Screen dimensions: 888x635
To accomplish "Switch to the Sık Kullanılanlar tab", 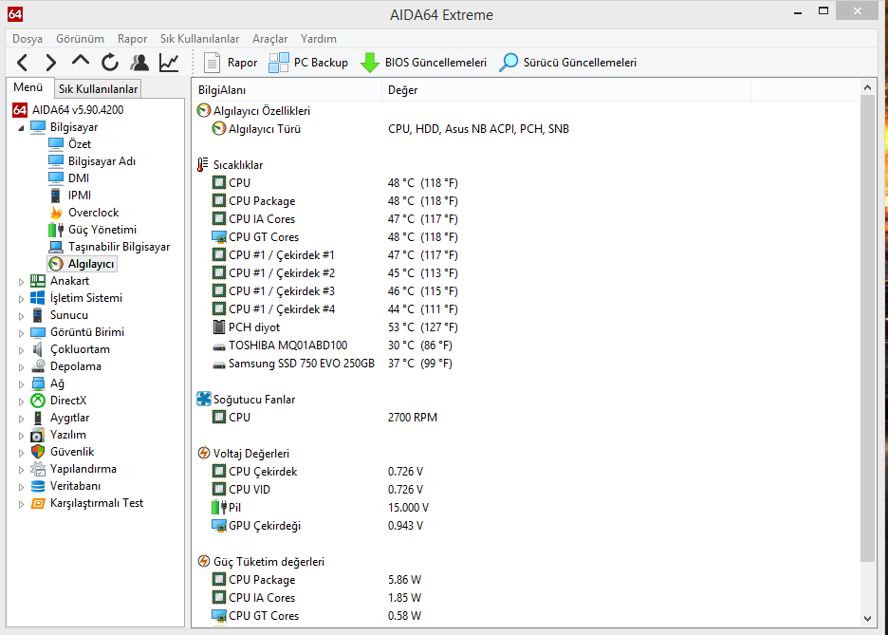I will tap(98, 89).
